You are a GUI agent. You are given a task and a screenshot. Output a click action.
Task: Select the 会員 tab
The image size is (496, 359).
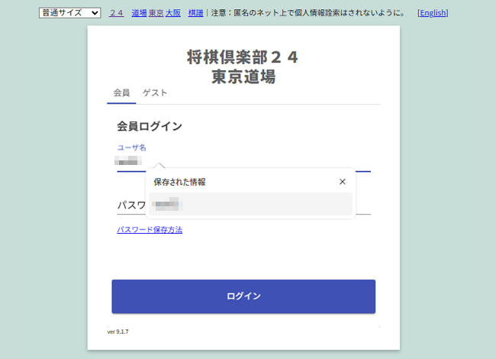click(121, 93)
